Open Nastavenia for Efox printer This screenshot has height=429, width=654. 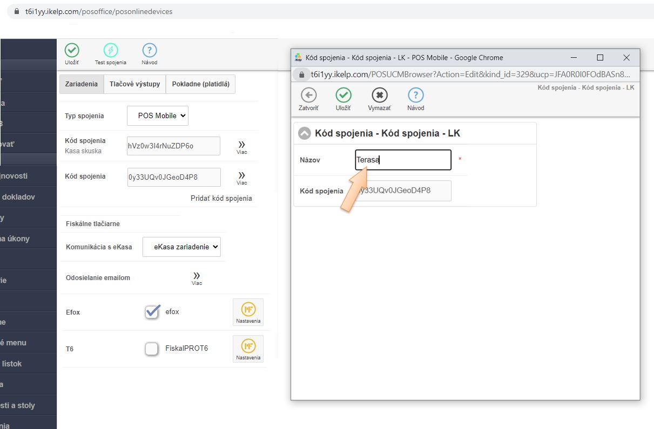pyautogui.click(x=248, y=312)
